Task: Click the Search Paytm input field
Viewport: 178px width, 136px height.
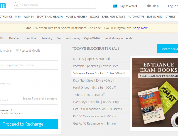Action: pos(57,5)
